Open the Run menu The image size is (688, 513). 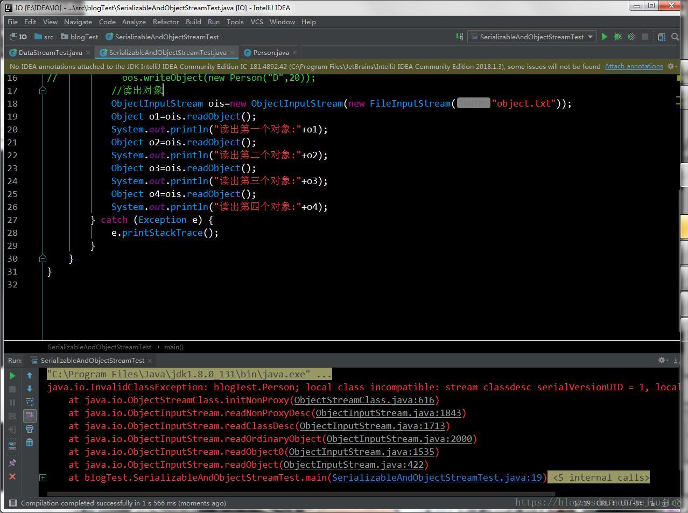[x=214, y=22]
